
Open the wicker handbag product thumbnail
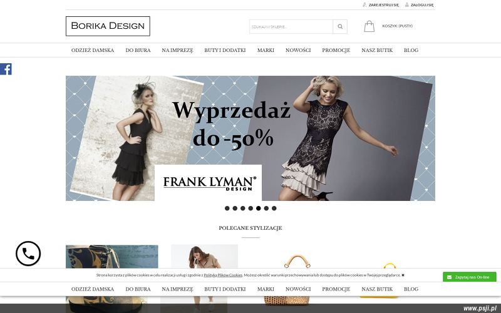click(297, 261)
